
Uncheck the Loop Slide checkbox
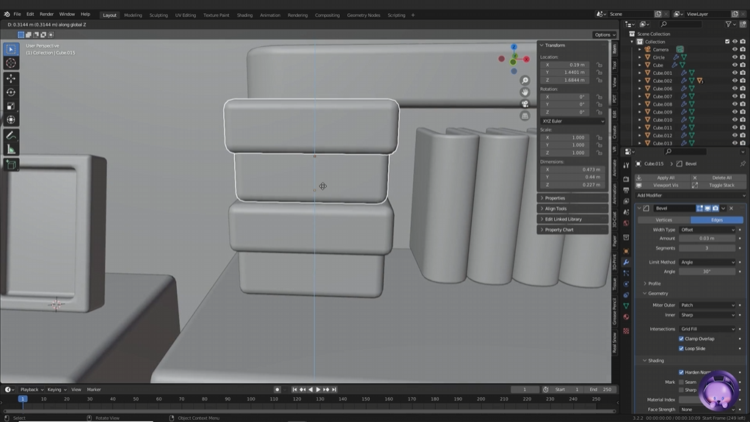681,349
